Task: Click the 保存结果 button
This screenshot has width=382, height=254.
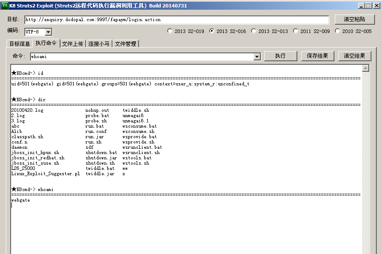Action: coord(318,56)
